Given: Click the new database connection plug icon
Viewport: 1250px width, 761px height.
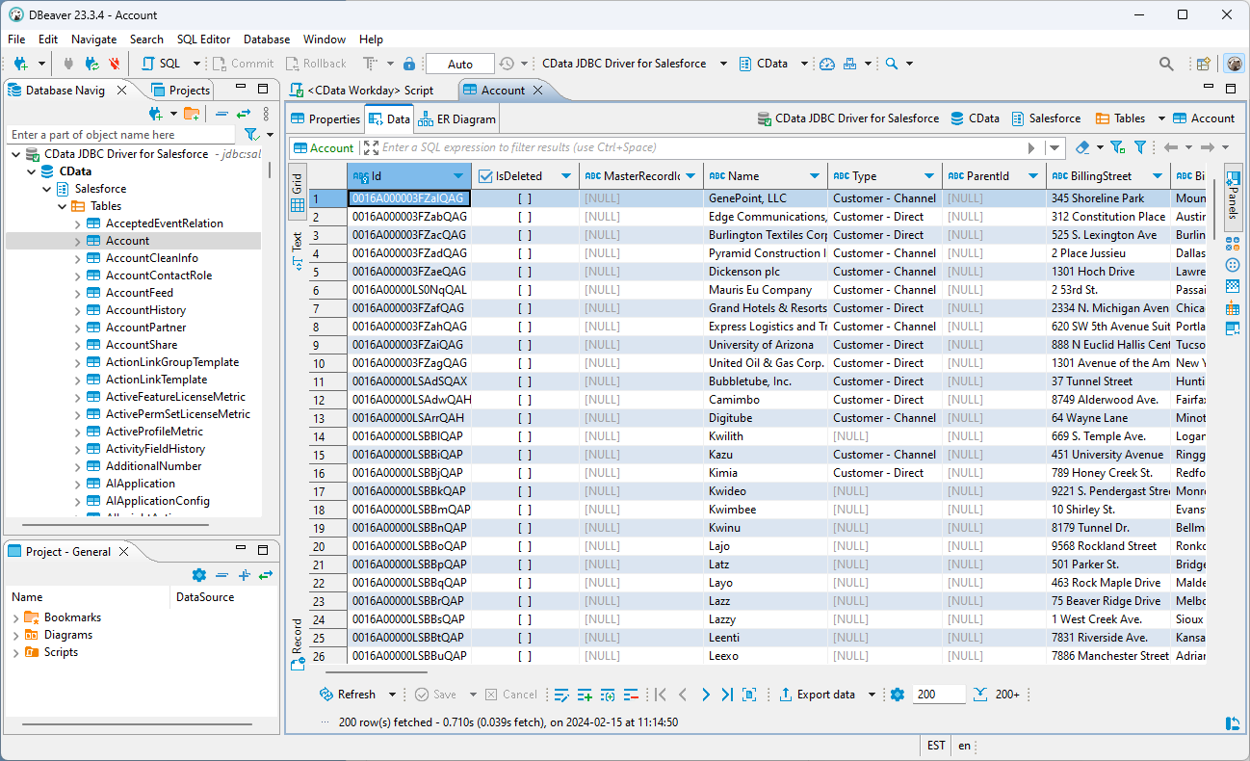Looking at the screenshot, I should click(19, 64).
